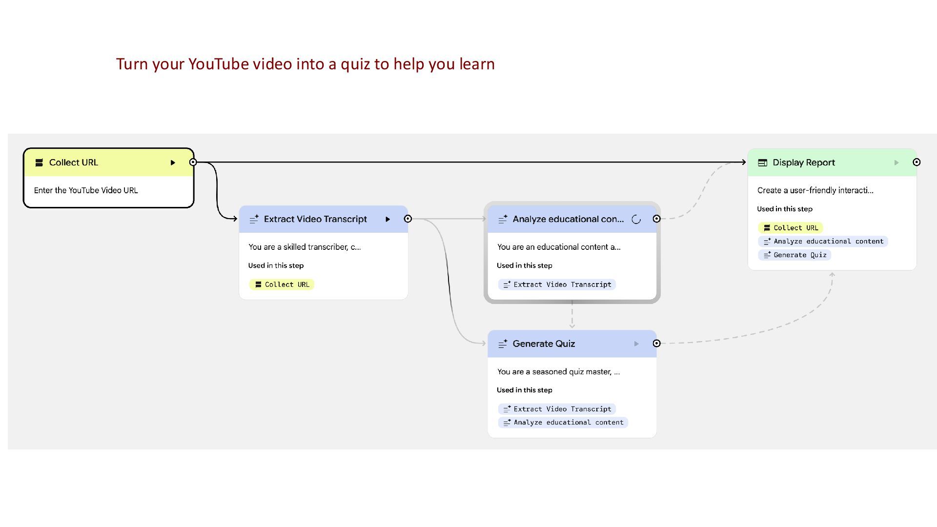Click the Analyze educational content loading spinner
This screenshot has height=527, width=937.
tap(636, 219)
